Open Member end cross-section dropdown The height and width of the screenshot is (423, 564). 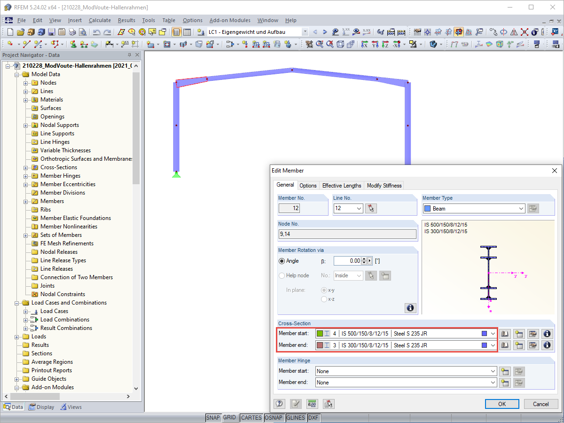[493, 345]
